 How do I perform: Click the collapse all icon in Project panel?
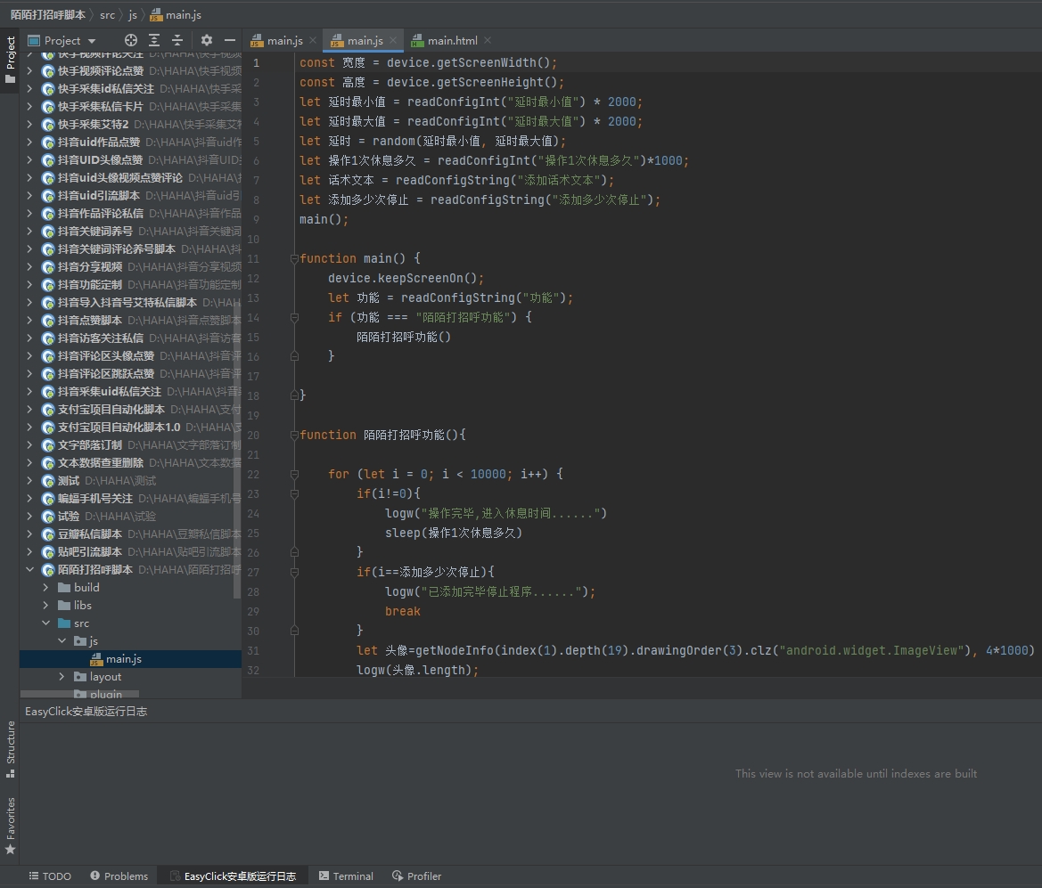pos(176,40)
